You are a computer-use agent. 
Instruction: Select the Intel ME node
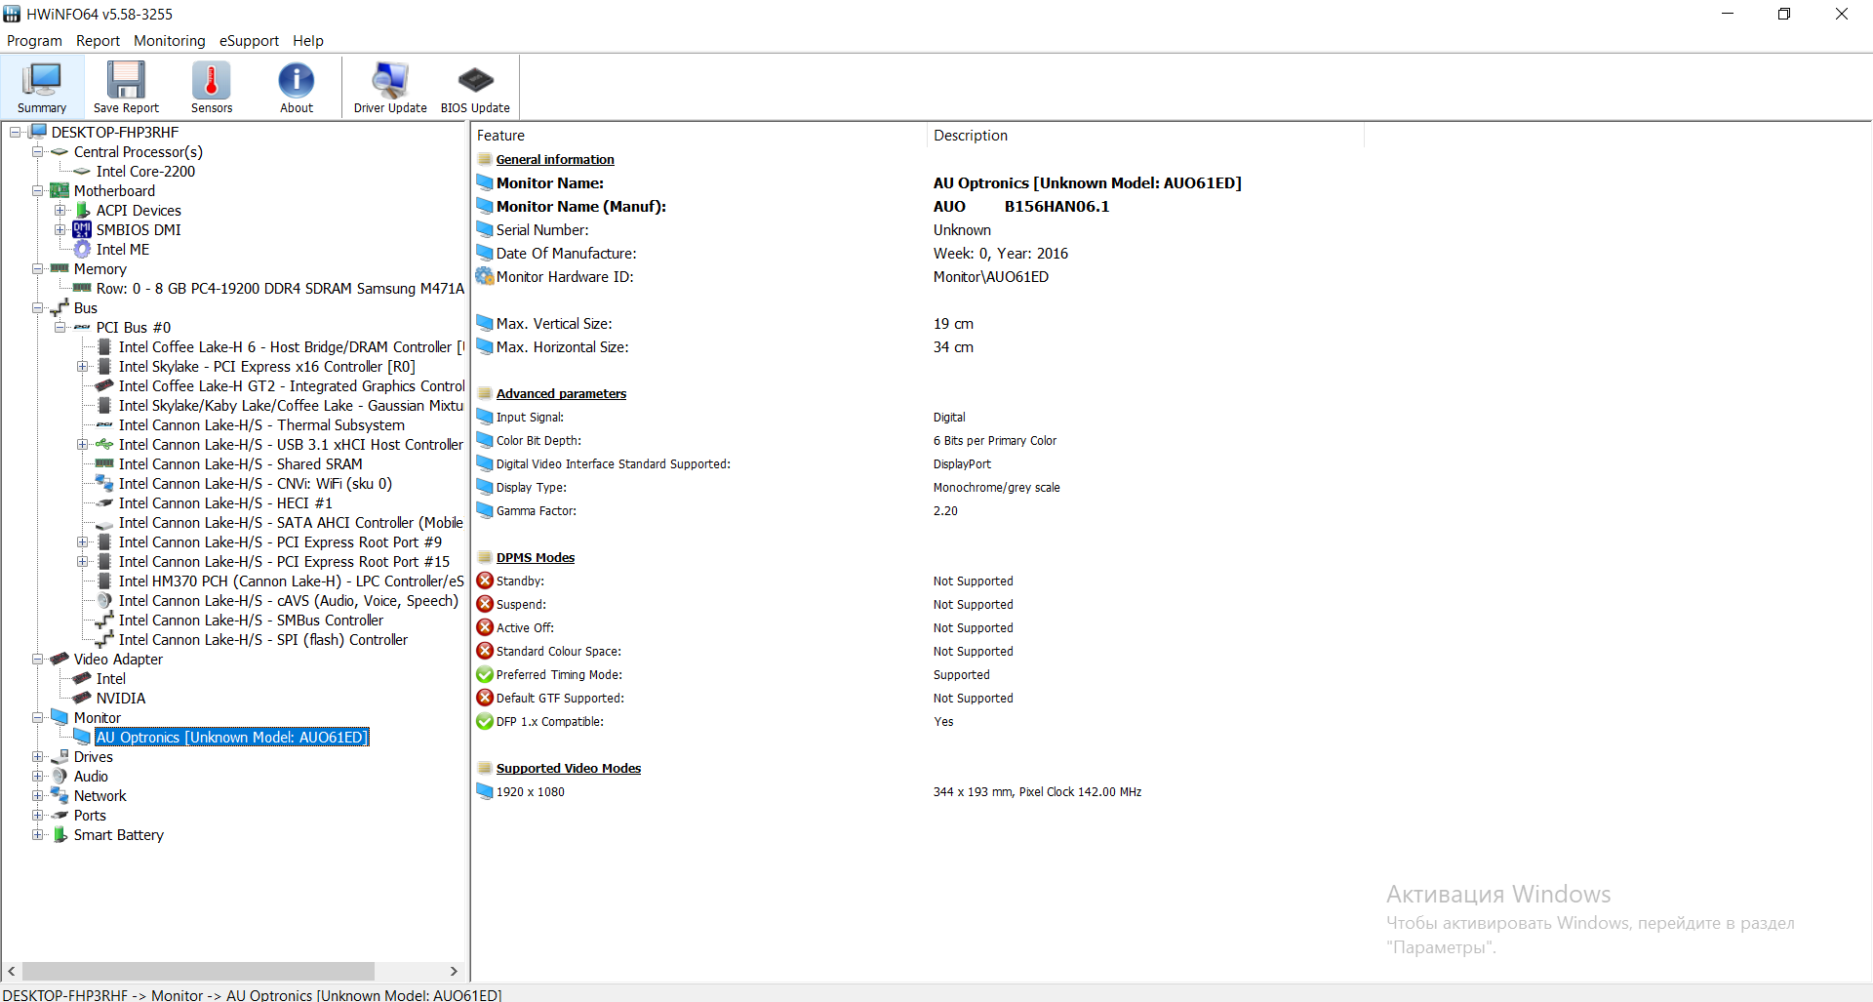pos(123,250)
